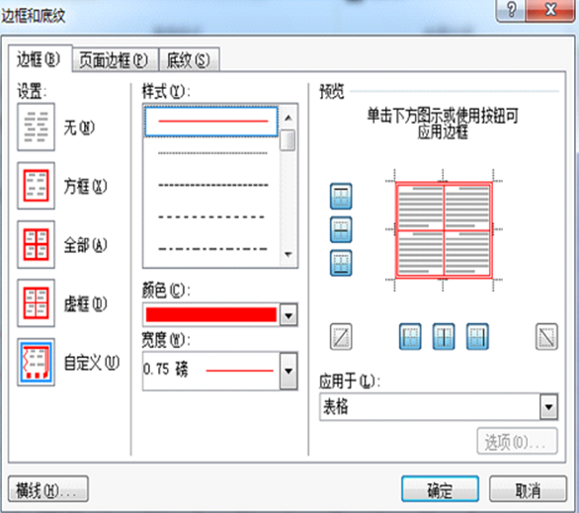The width and height of the screenshot is (579, 513).
Task: Open the 应用于 apply-to dropdown
Action: [548, 406]
